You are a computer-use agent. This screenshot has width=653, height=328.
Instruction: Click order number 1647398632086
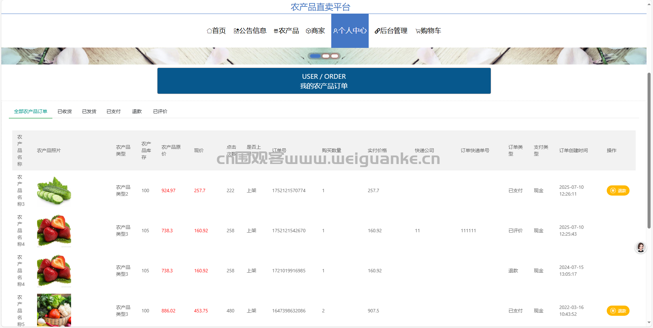pyautogui.click(x=289, y=311)
